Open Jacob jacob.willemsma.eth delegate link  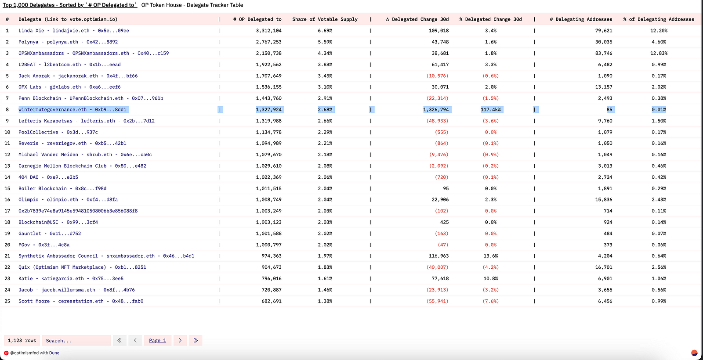[76, 290]
